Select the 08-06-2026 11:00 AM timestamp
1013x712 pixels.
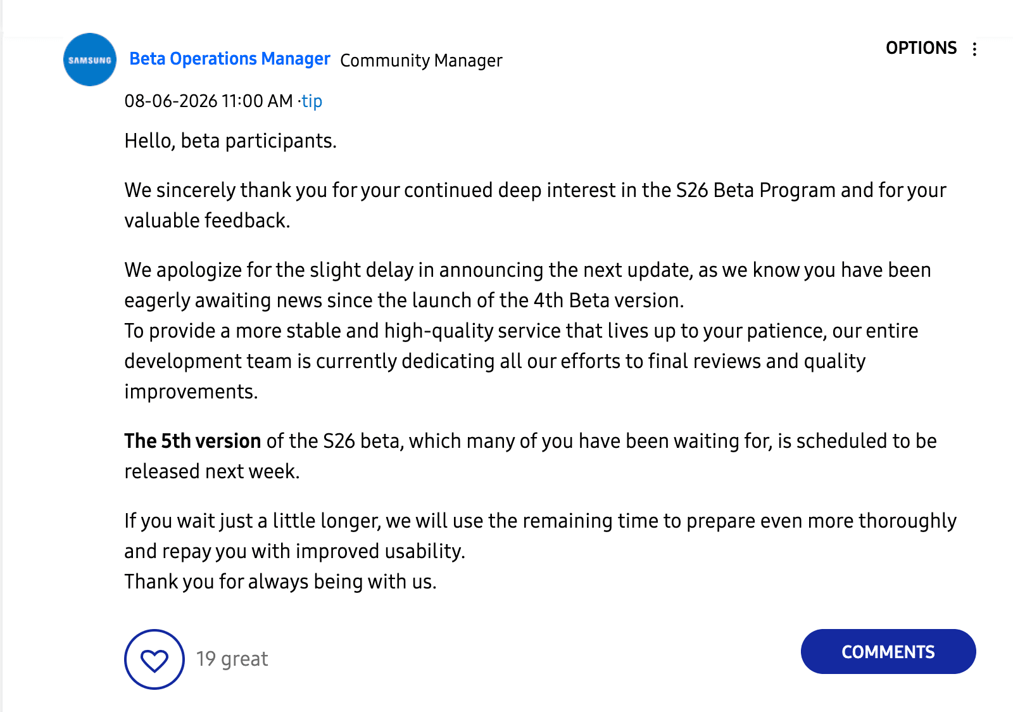tap(208, 101)
